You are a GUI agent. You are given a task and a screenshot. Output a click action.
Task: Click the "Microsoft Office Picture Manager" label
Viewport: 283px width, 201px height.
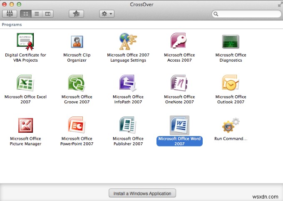click(x=25, y=141)
